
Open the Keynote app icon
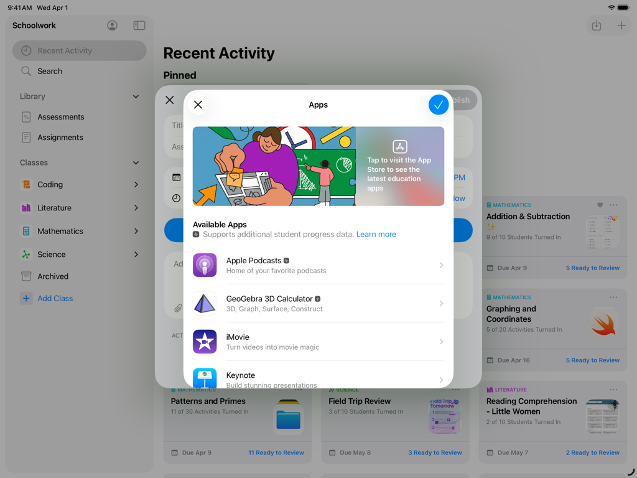(x=205, y=378)
